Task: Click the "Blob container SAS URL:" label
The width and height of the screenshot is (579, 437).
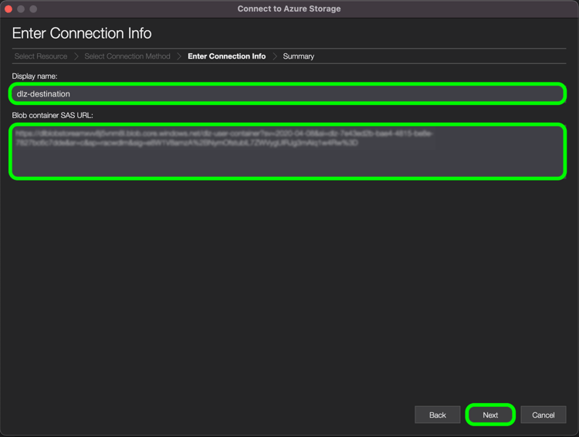Action: tap(52, 115)
